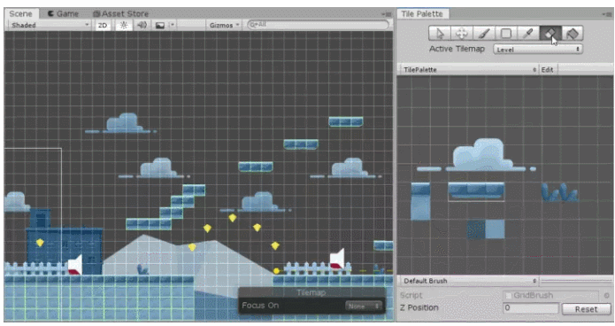Open the Gizmos dropdown

(224, 25)
